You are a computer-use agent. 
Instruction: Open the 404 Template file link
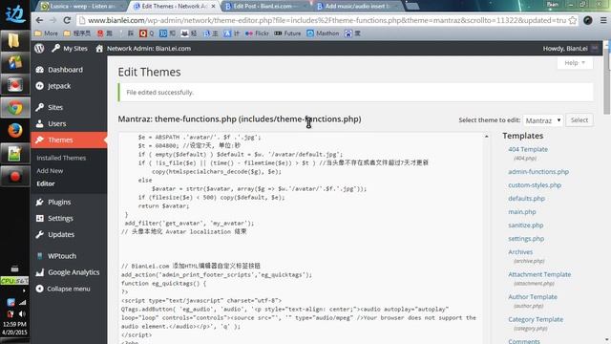(x=528, y=149)
